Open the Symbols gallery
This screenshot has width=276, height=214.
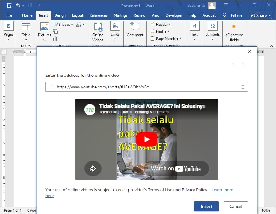[212, 31]
